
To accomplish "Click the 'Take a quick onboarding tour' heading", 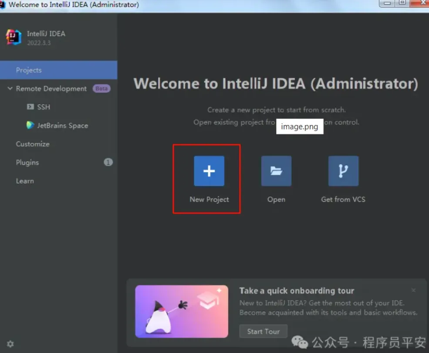I will click(297, 291).
